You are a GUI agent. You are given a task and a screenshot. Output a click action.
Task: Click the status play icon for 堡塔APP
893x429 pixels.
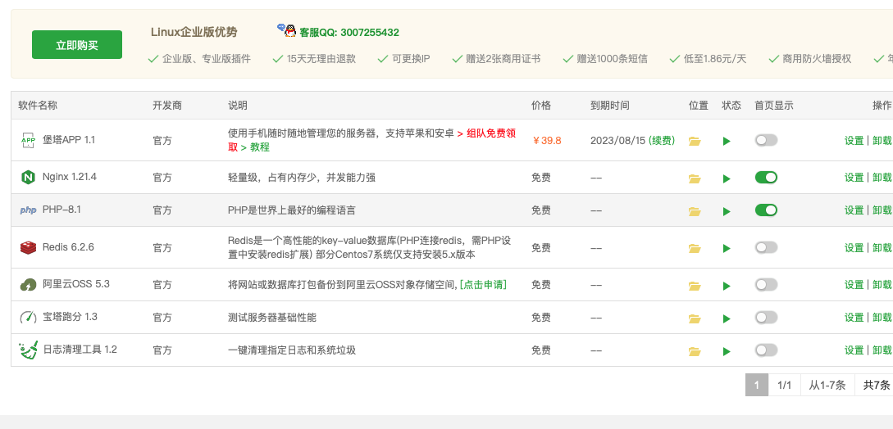click(727, 141)
